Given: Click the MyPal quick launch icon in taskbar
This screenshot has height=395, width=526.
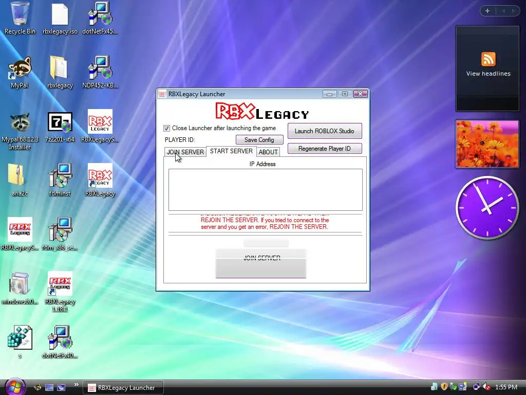Looking at the screenshot, I should [37, 388].
